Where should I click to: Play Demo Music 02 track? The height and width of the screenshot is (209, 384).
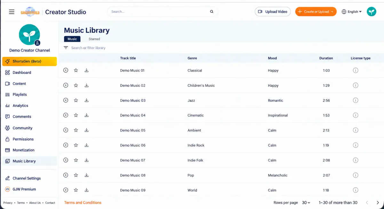point(66,85)
